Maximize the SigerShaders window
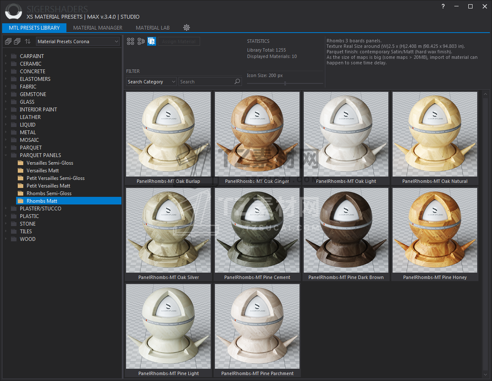 470,6
